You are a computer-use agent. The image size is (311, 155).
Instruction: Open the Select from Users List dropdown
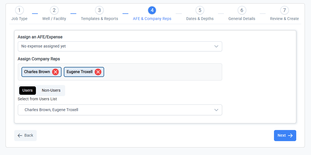tap(120, 110)
